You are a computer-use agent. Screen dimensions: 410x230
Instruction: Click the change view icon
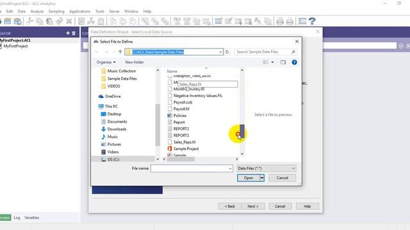point(266,63)
